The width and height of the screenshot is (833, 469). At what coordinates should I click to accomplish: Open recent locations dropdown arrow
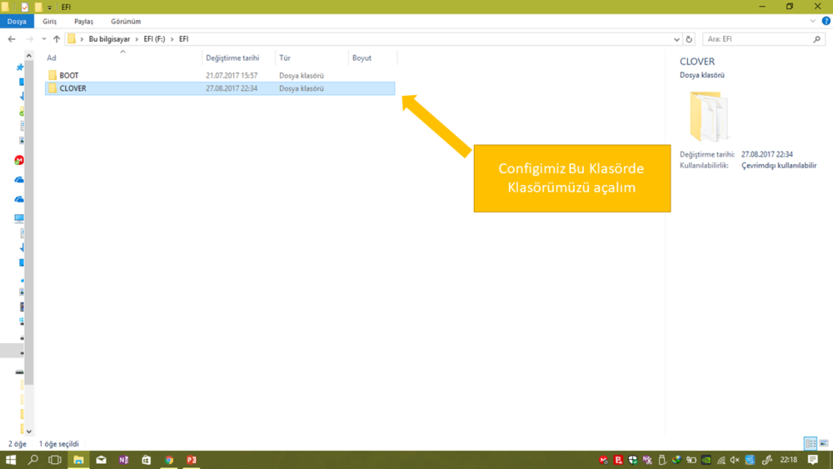coord(44,39)
